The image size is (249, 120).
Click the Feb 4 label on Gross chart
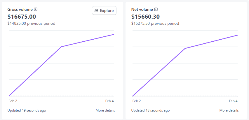click(109, 101)
